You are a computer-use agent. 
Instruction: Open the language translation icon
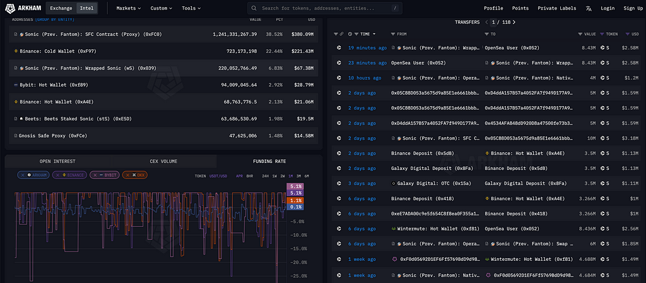(589, 8)
